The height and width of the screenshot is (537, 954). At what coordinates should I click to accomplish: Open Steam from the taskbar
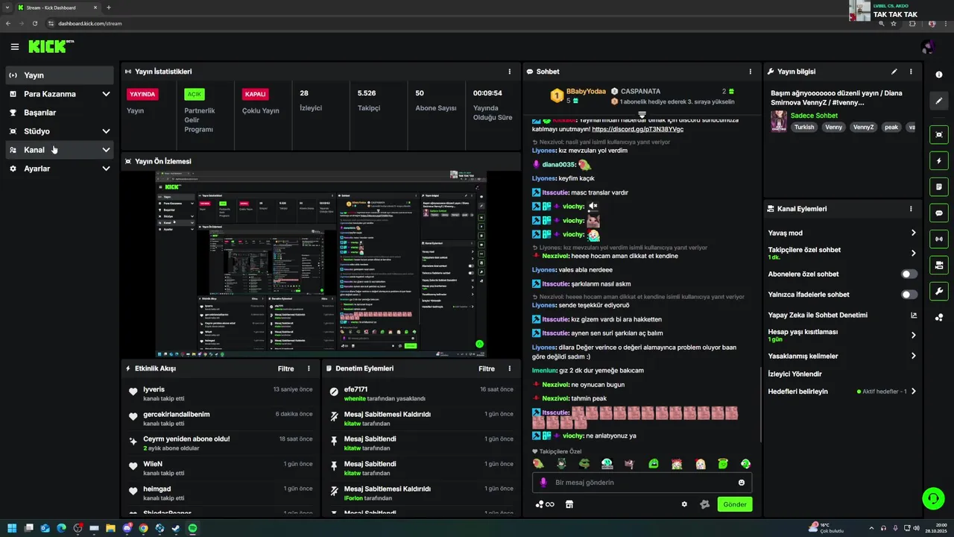(x=176, y=528)
